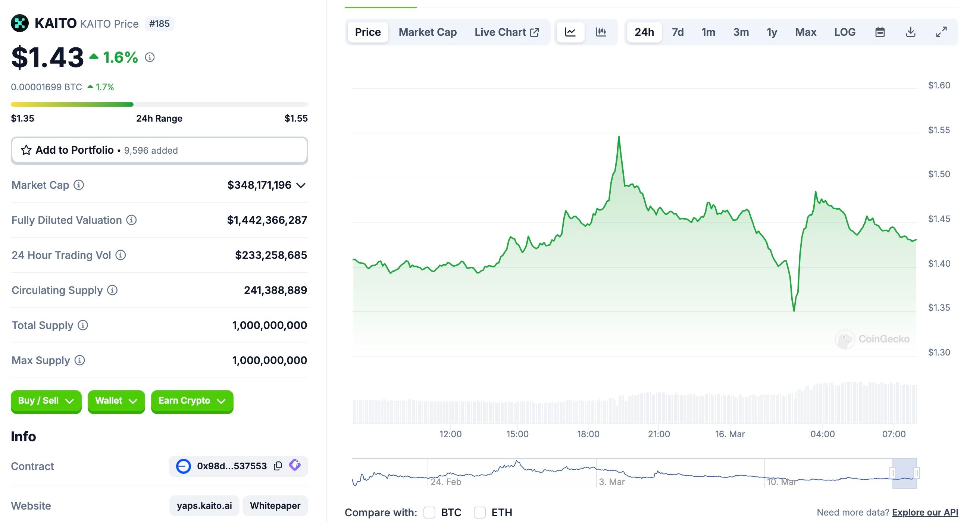Click the right range navigator handle

pos(916,473)
